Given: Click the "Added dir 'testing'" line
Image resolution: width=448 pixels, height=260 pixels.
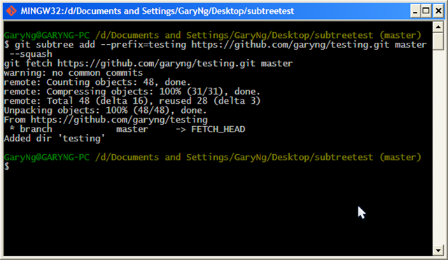Looking at the screenshot, I should 55,139.
